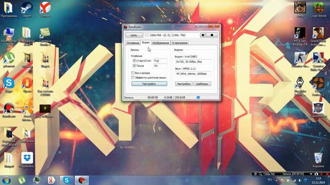Click the F9 pause hotkey field
This screenshot has width=330, height=185.
(160, 66)
